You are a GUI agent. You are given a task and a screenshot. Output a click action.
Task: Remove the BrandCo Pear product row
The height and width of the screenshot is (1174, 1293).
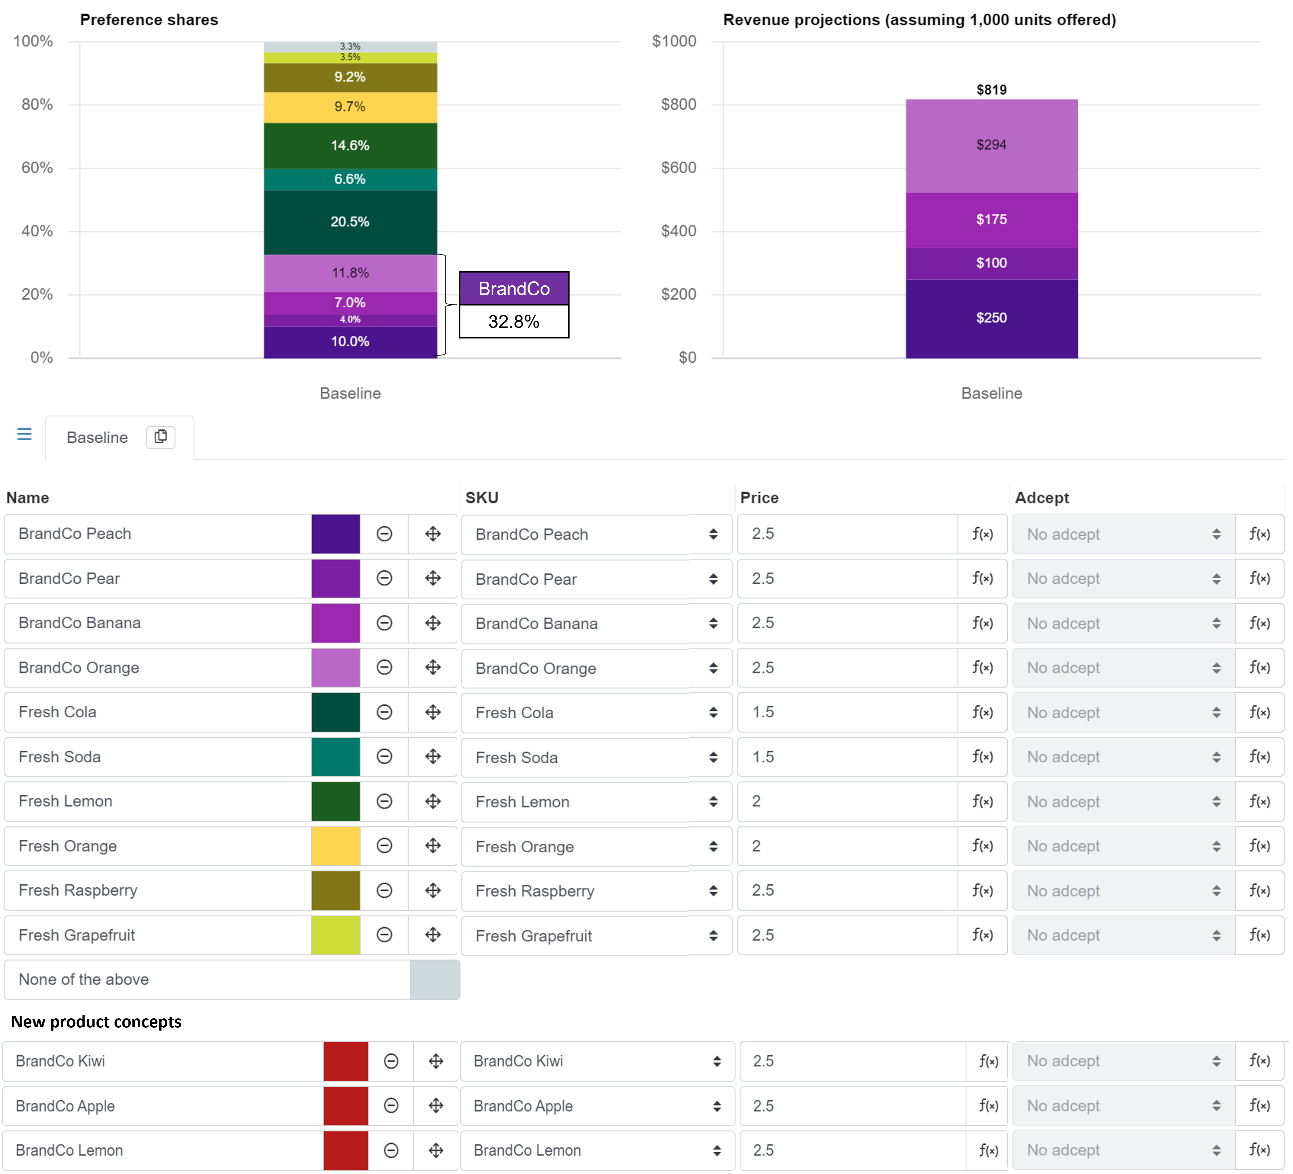coord(384,578)
